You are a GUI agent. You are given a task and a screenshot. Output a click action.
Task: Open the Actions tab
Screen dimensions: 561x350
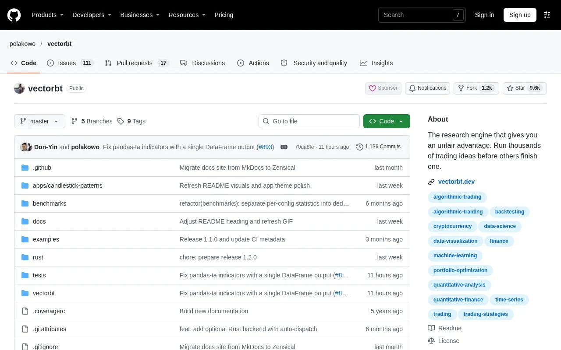pos(253,63)
